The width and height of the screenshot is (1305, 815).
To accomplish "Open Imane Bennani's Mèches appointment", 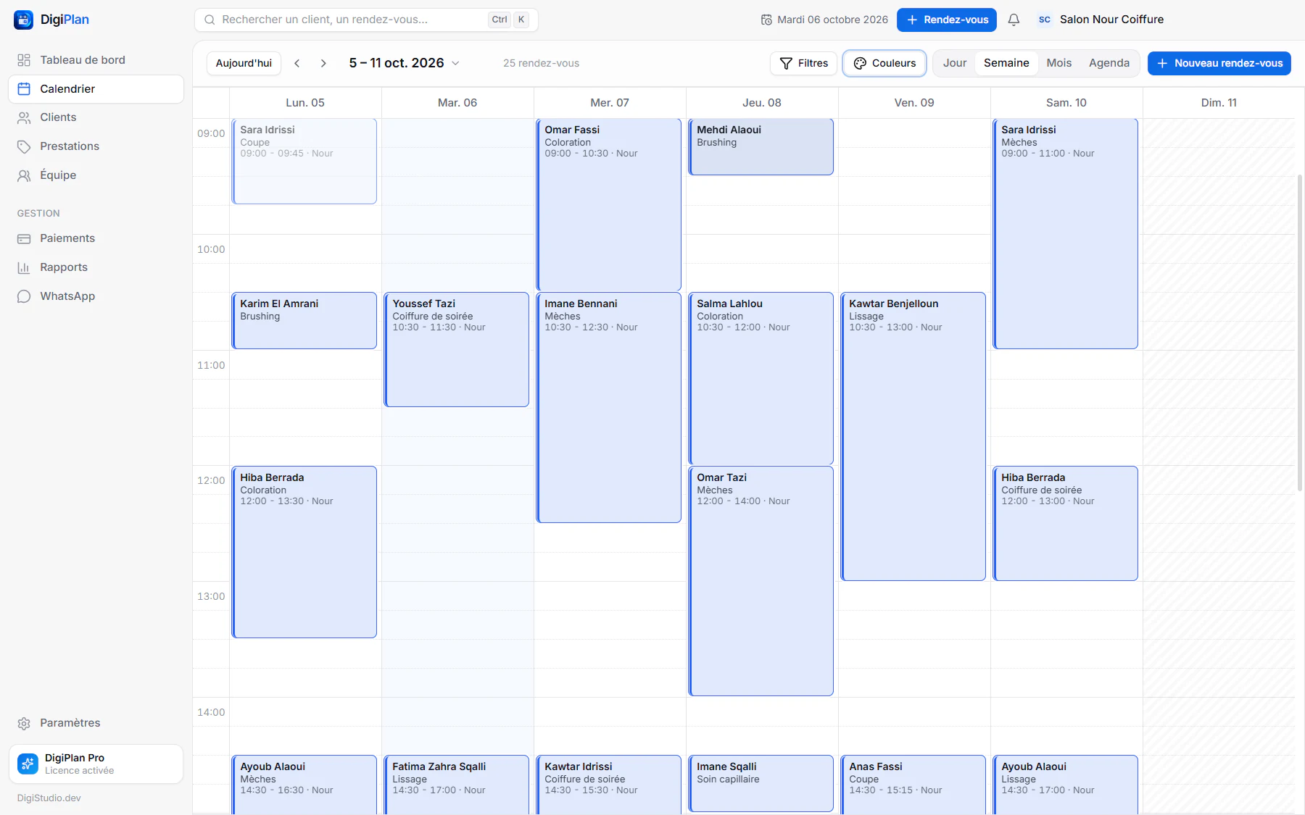I will pyautogui.click(x=608, y=407).
